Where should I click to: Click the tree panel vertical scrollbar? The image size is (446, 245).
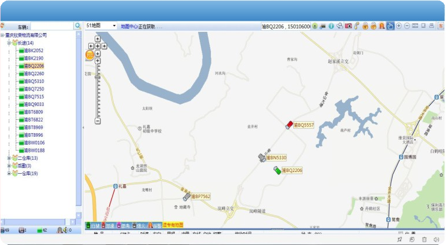click(79, 125)
